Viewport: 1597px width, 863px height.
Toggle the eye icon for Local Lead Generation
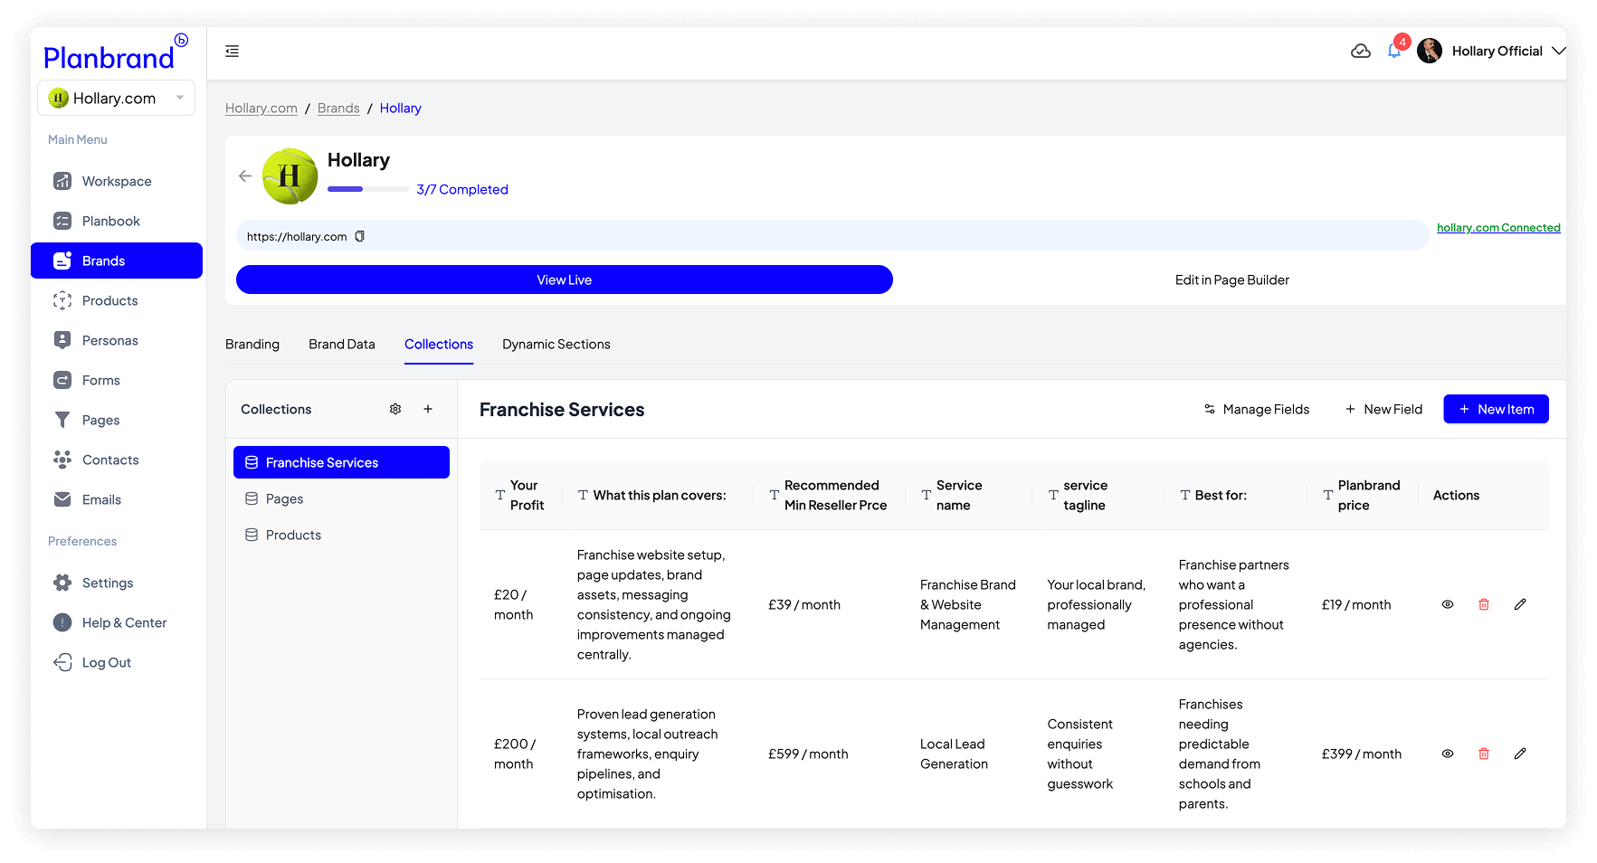click(1447, 754)
